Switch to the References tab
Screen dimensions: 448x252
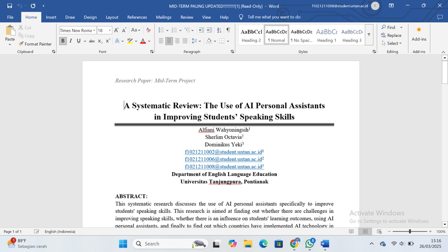click(x=137, y=17)
